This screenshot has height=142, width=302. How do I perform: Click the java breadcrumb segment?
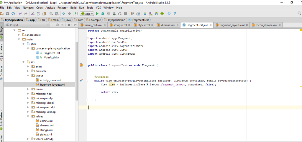click(x=66, y=20)
